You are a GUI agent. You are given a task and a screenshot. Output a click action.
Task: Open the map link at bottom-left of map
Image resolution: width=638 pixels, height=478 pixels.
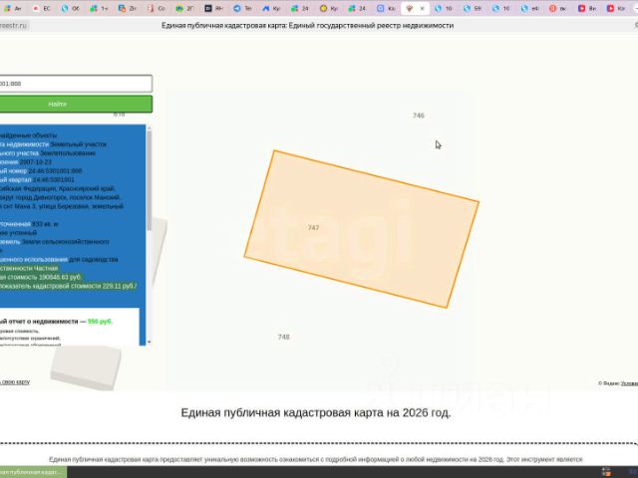point(15,382)
